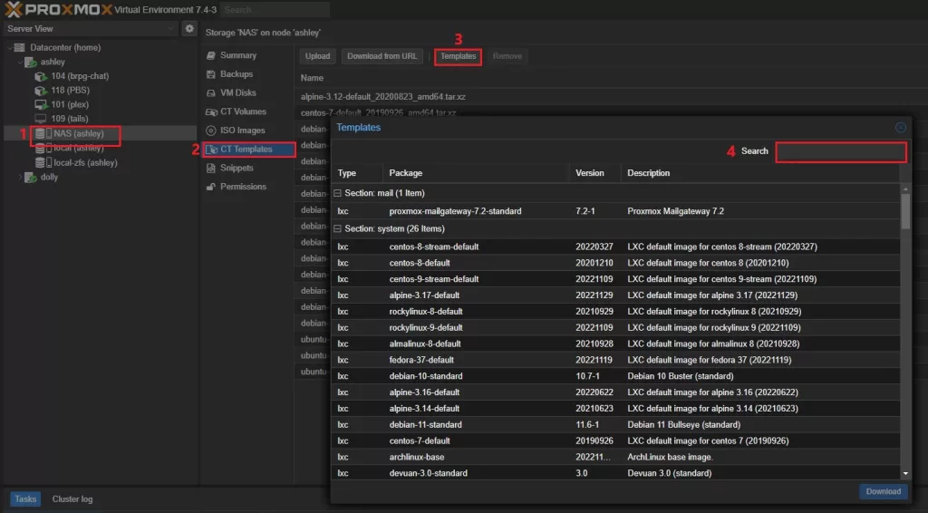Expand the dolly node tree
The height and width of the screenshot is (513, 928).
coord(20,177)
